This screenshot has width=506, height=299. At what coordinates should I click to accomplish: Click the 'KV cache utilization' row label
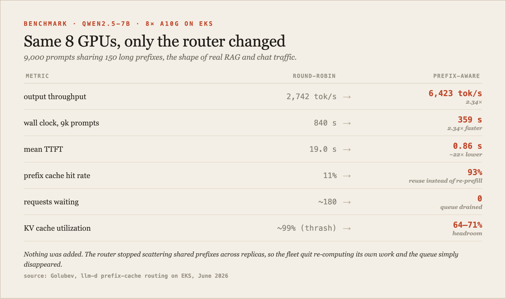pyautogui.click(x=57, y=228)
